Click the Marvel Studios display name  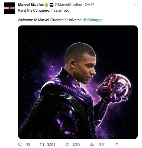click(x=31, y=5)
